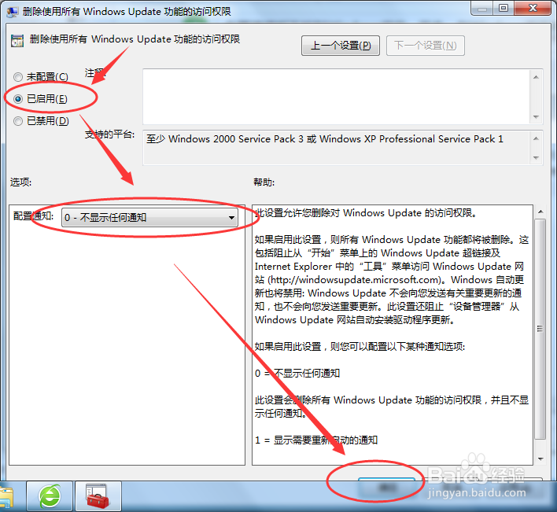Click down arrow of comment box scrollbar

click(x=536, y=117)
